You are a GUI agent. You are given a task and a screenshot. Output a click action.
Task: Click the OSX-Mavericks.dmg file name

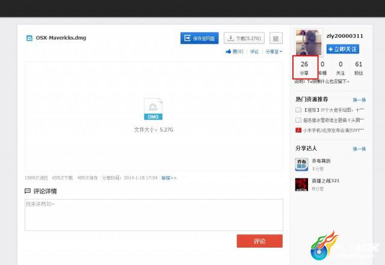[61, 38]
